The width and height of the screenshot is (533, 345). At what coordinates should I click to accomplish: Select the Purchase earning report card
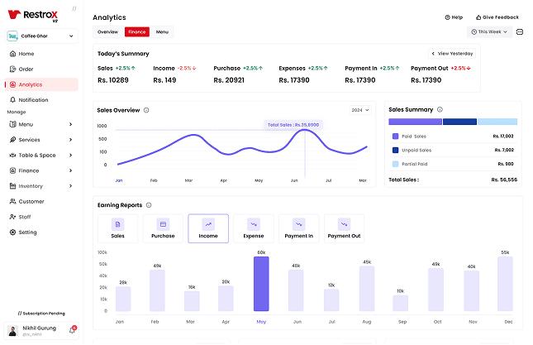pyautogui.click(x=163, y=228)
